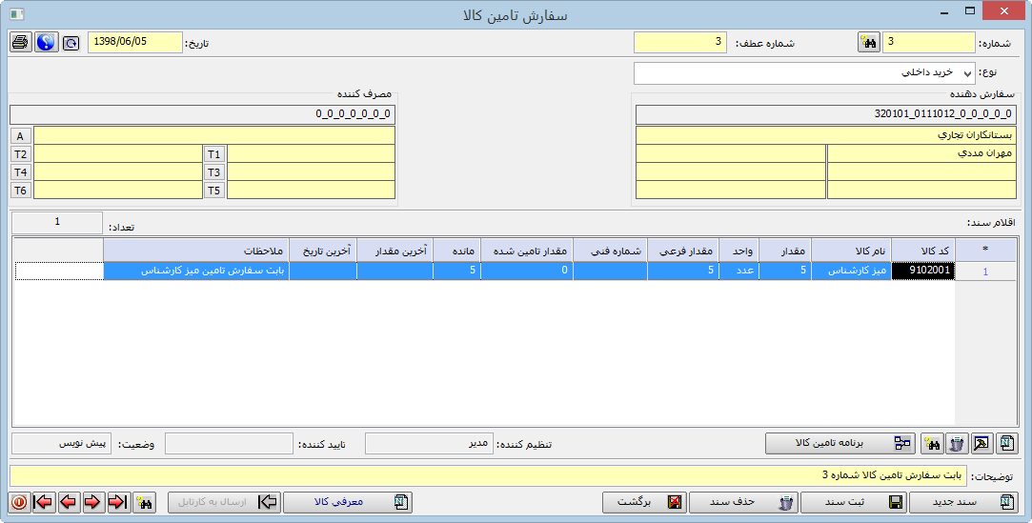Viewport: 1032px width, 523px height.
Task: Click the new-row document icon above توضیحات
Action: pos(1006,444)
